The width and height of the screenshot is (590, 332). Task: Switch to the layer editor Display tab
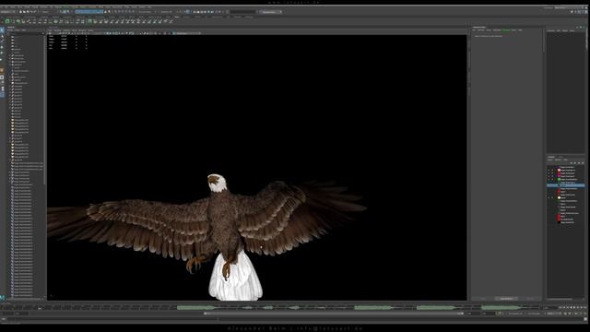[551, 157]
